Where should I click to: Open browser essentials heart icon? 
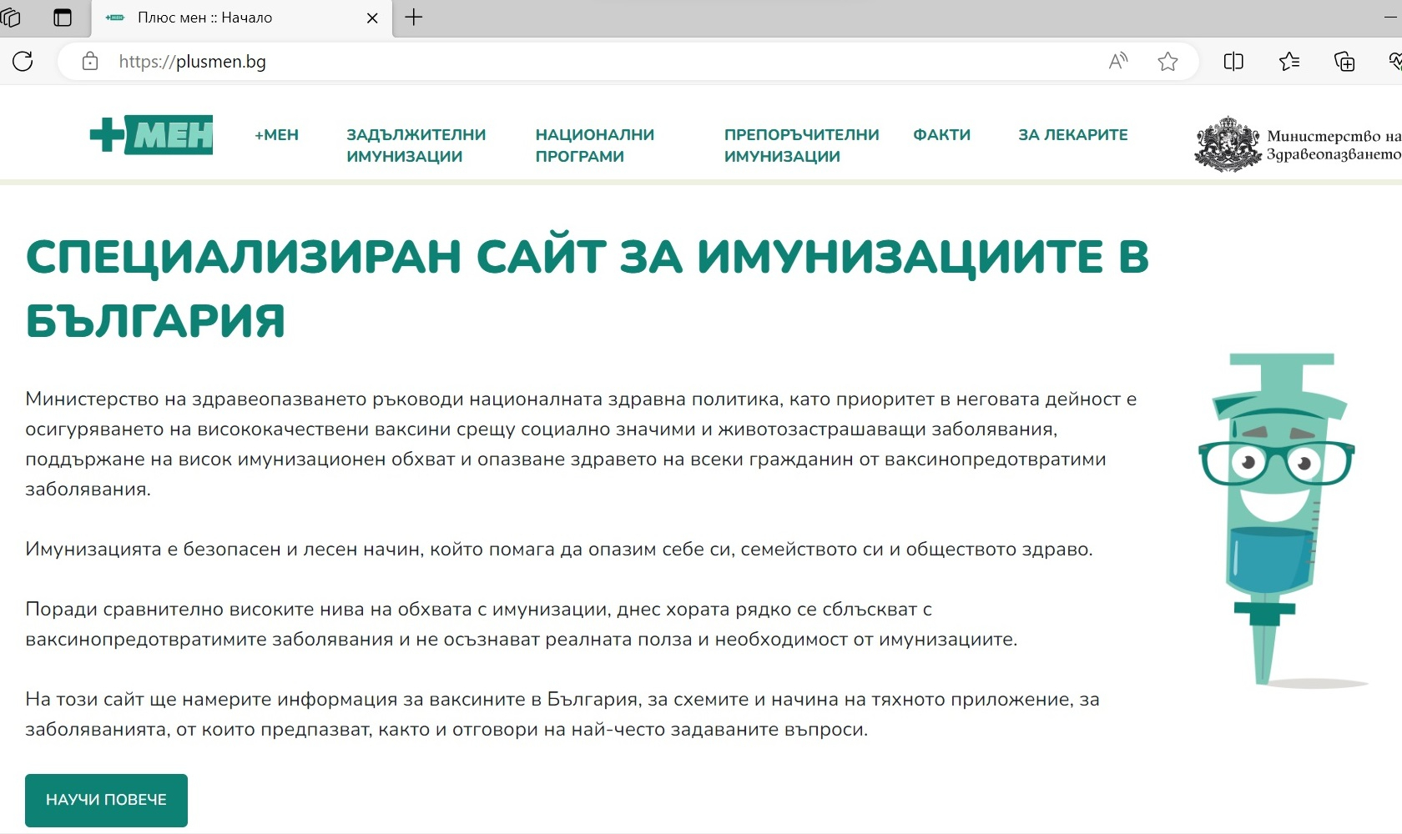(1394, 61)
